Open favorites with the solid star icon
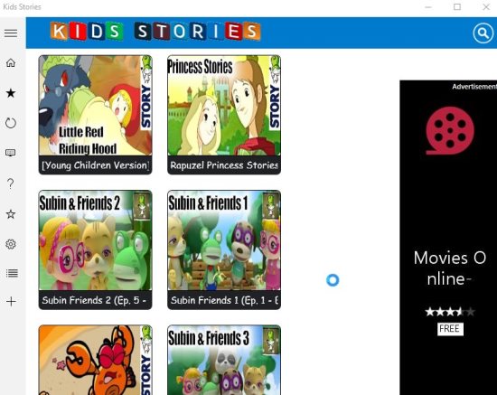The image size is (497, 395). pos(11,93)
